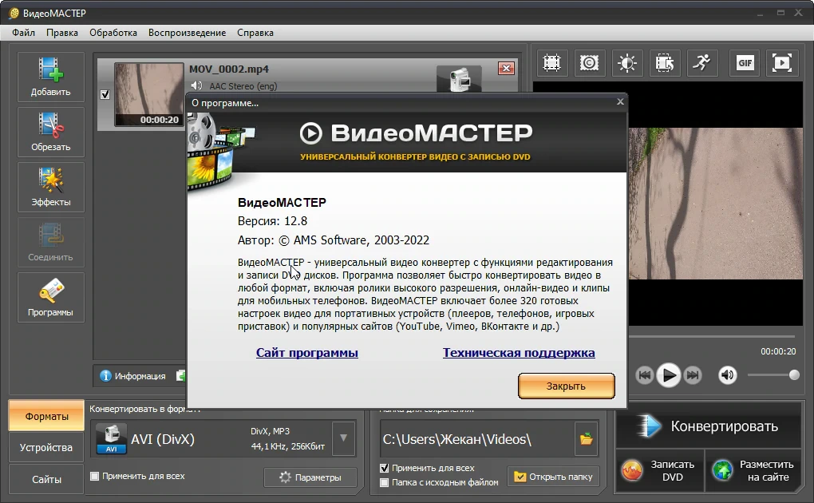The height and width of the screenshot is (503, 814).
Task: Uncheck Применить для всех under save folder
Action: tap(384, 468)
